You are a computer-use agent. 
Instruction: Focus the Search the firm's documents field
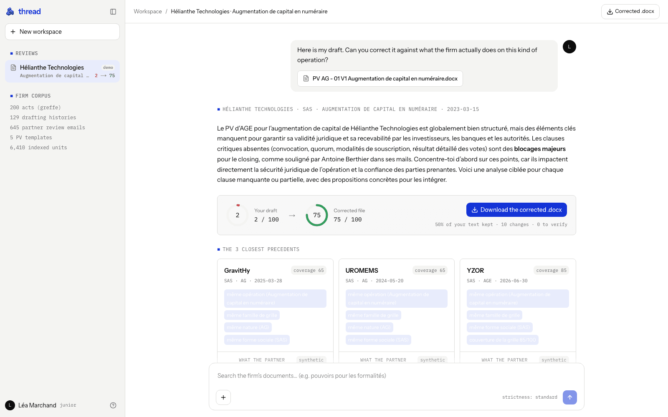pos(396,376)
